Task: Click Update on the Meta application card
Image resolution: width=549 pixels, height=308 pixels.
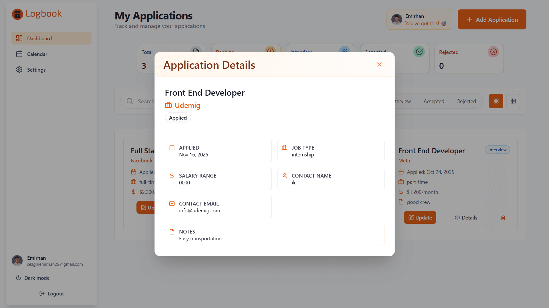Action: 420,218
